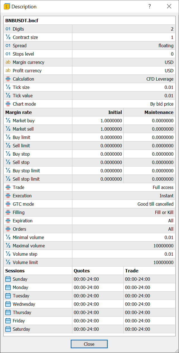Click the calendar icon for Sunday

point(8,279)
